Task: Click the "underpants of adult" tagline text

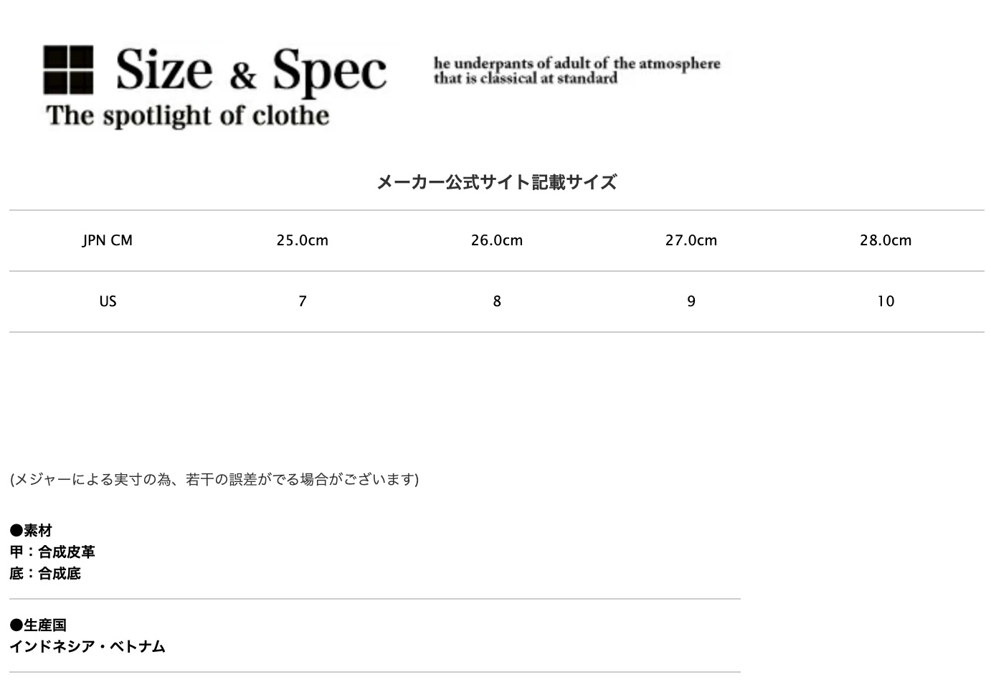Action: (576, 70)
